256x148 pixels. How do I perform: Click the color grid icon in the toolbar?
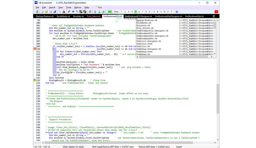(90, 12)
